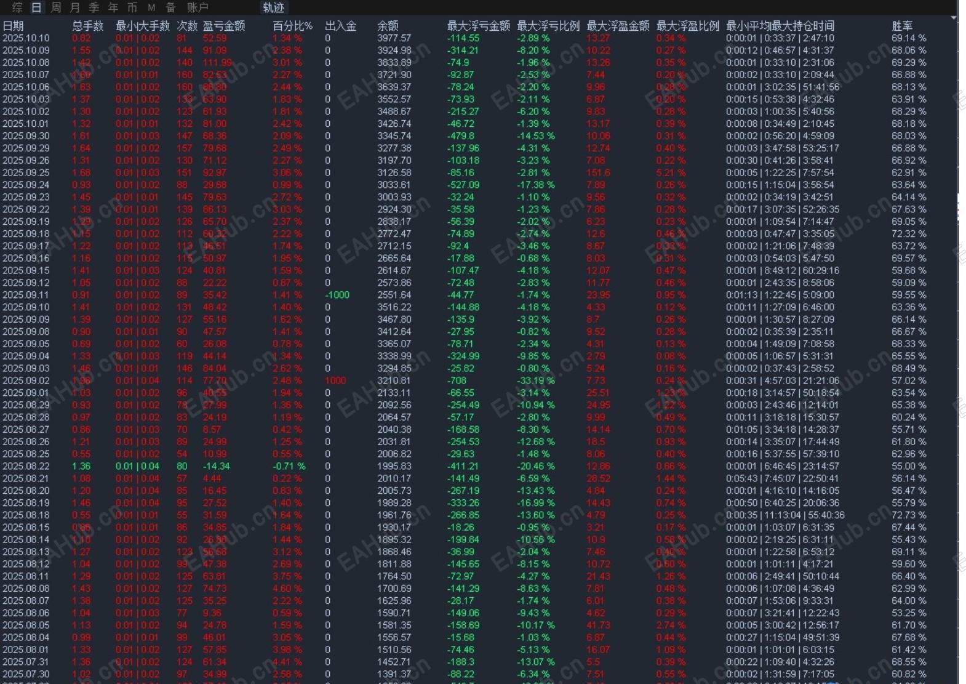Open the 周 weekly tab
The image size is (966, 684).
[x=56, y=7]
